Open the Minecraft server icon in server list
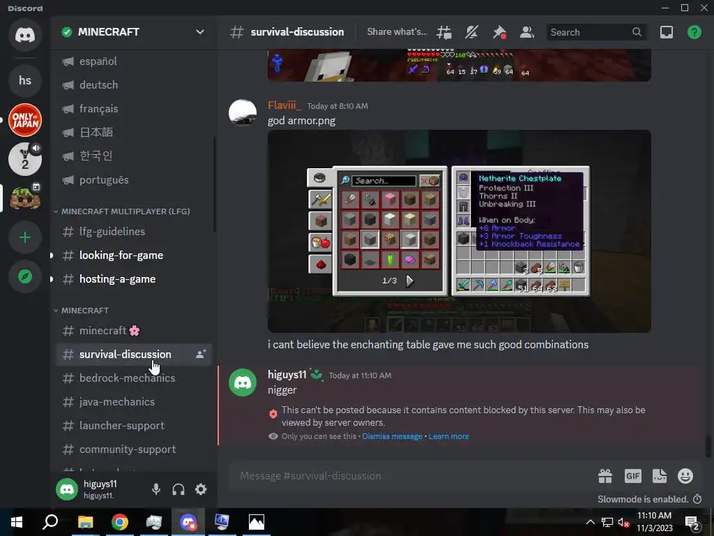 click(x=25, y=198)
